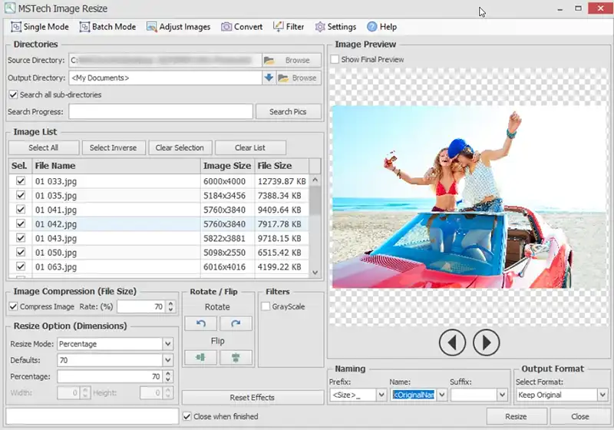Open the Select Format dropdown
Screen dimensions: 614x430
pyautogui.click(x=602, y=395)
